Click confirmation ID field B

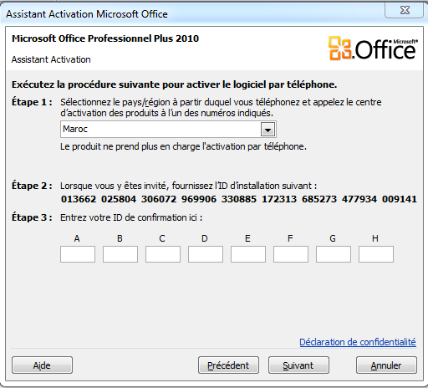120,254
